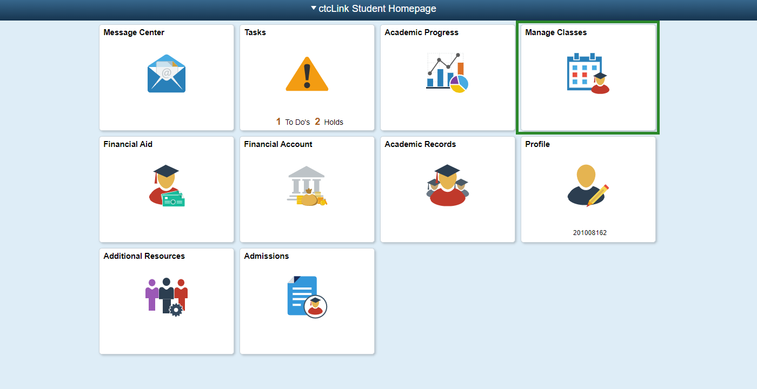
Task: Click the ctcLink Student Homepage title
Action: 377,9
